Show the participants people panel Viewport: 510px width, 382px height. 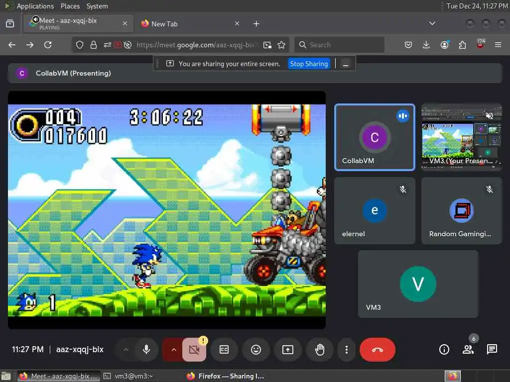[x=468, y=350]
